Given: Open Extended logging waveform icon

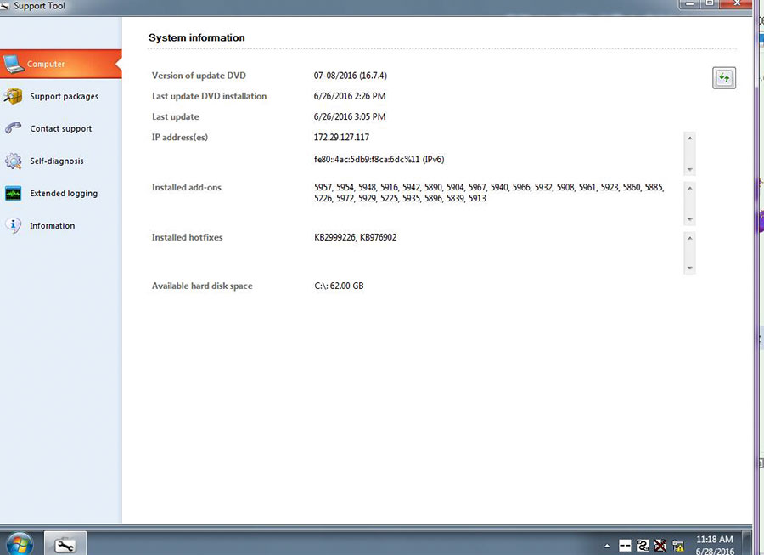Looking at the screenshot, I should coord(13,193).
